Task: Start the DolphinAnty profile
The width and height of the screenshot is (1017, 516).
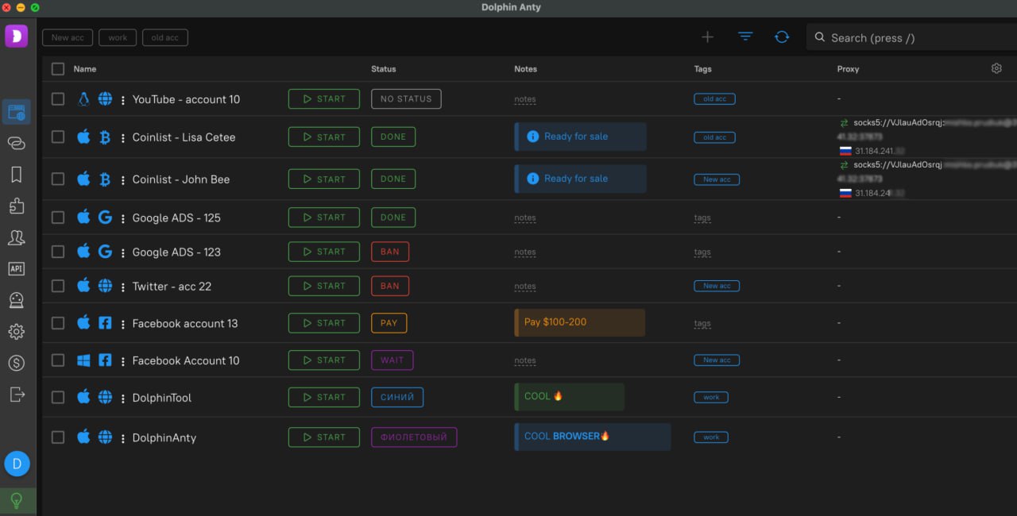Action: (x=323, y=437)
